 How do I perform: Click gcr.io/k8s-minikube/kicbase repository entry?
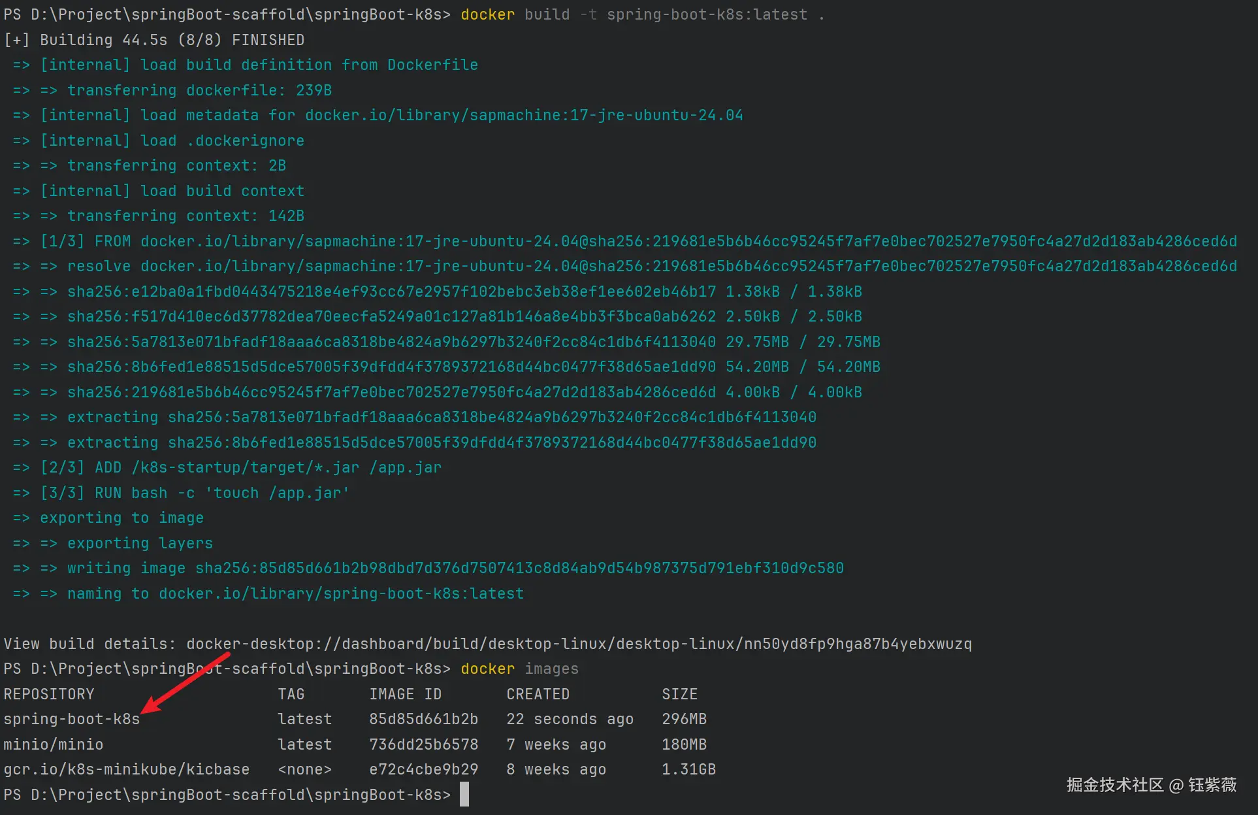(127, 769)
